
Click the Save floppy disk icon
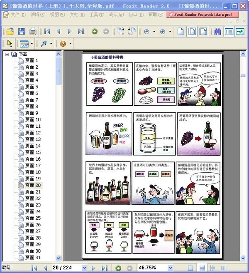click(x=22, y=32)
